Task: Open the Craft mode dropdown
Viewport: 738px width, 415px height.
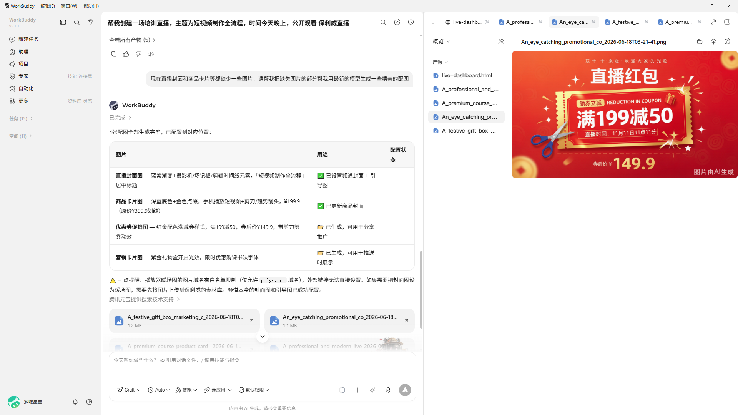Action: (x=129, y=390)
